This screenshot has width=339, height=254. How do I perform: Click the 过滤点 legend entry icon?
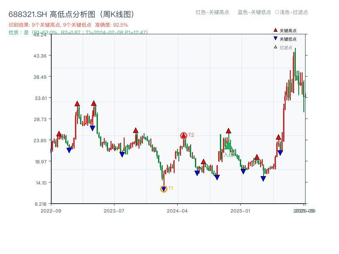(x=275, y=47)
